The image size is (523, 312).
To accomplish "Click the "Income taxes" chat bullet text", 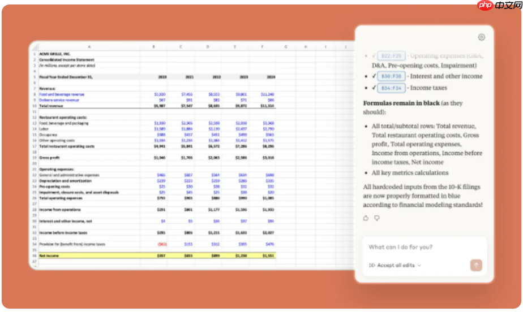I will [x=428, y=88].
